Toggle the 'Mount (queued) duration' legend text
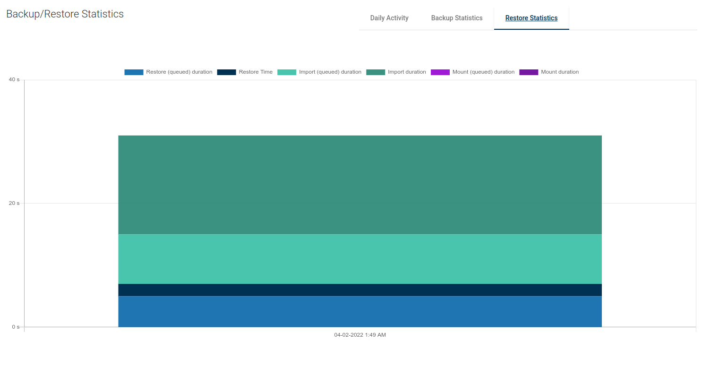Viewport: 702px width, 382px height. click(x=483, y=72)
